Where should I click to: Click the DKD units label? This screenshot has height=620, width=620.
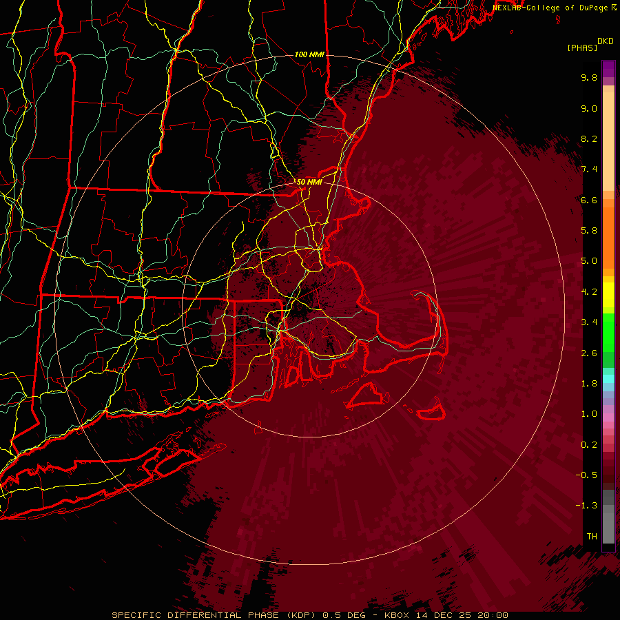(606, 41)
